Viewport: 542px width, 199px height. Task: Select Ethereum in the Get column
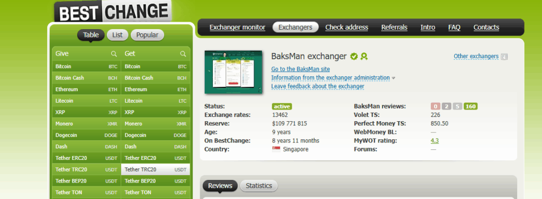coord(156,89)
